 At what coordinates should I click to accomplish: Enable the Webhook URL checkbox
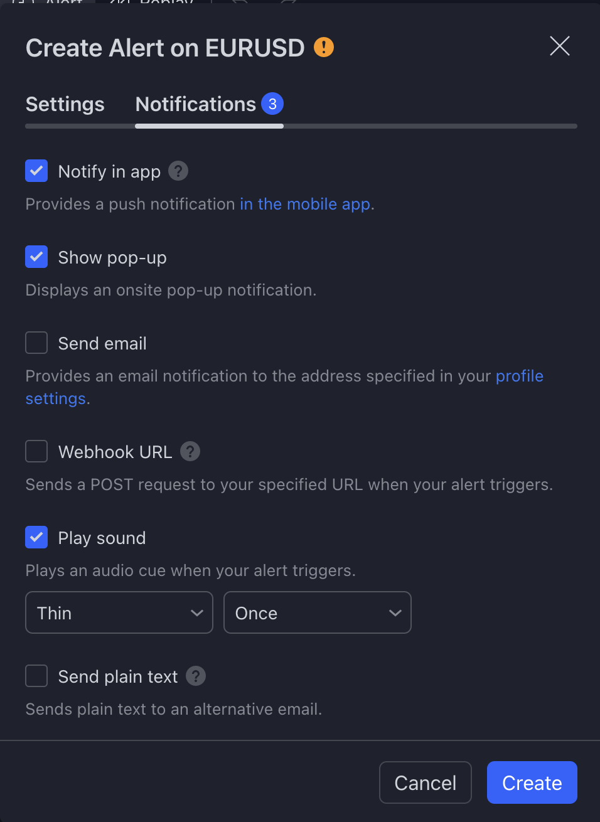point(36,451)
